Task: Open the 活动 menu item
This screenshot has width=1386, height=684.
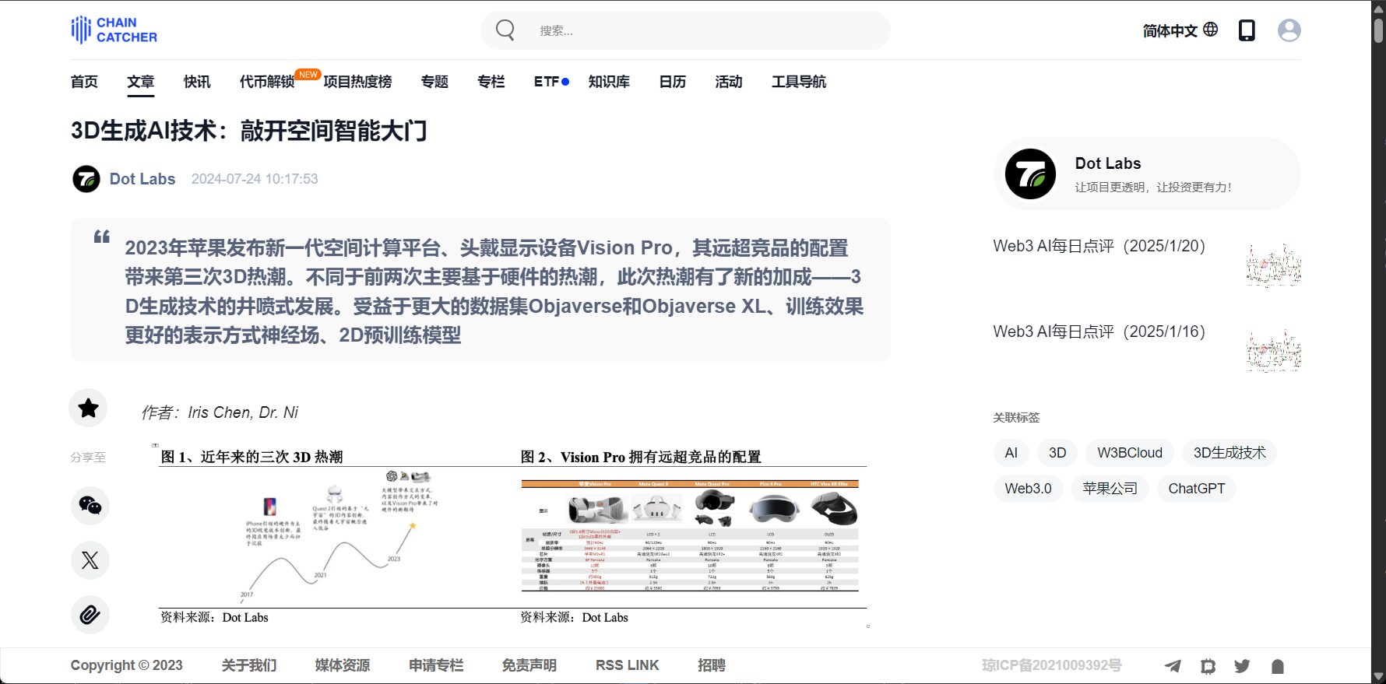Action: [729, 82]
